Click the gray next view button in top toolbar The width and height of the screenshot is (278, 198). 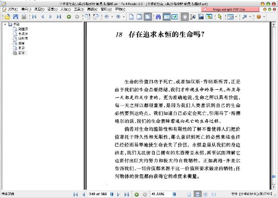click(x=77, y=17)
